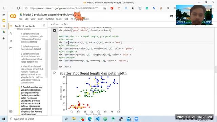The height and width of the screenshot is (122, 217).
Task: Open the command palette icon at sidebar bottom
Action: click(11, 111)
